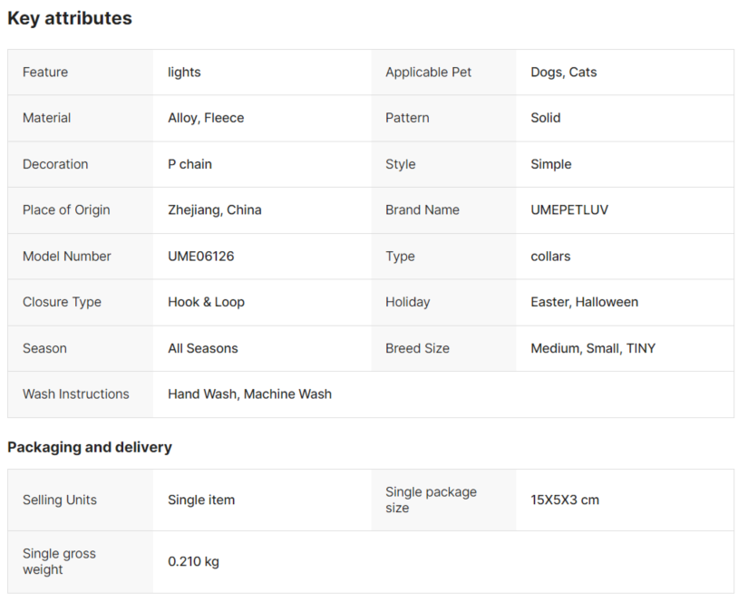Click the Key attributes heading
The image size is (738, 602).
click(x=70, y=18)
